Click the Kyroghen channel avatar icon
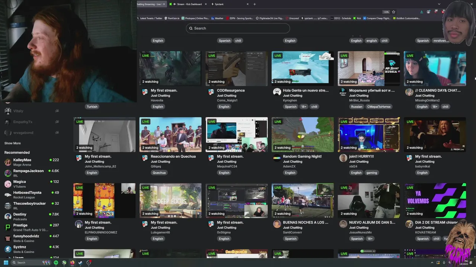The height and width of the screenshot is (267, 476). (x=277, y=92)
